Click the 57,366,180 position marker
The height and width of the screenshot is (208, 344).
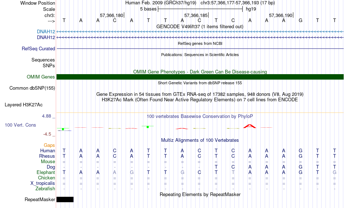(x=112, y=15)
